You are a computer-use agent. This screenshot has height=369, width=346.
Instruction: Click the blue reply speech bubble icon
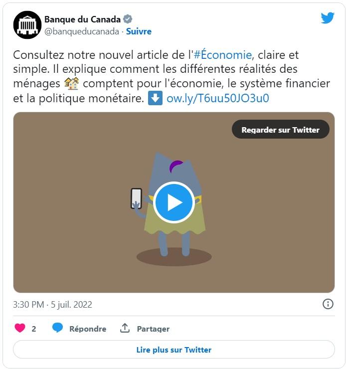pyautogui.click(x=57, y=328)
